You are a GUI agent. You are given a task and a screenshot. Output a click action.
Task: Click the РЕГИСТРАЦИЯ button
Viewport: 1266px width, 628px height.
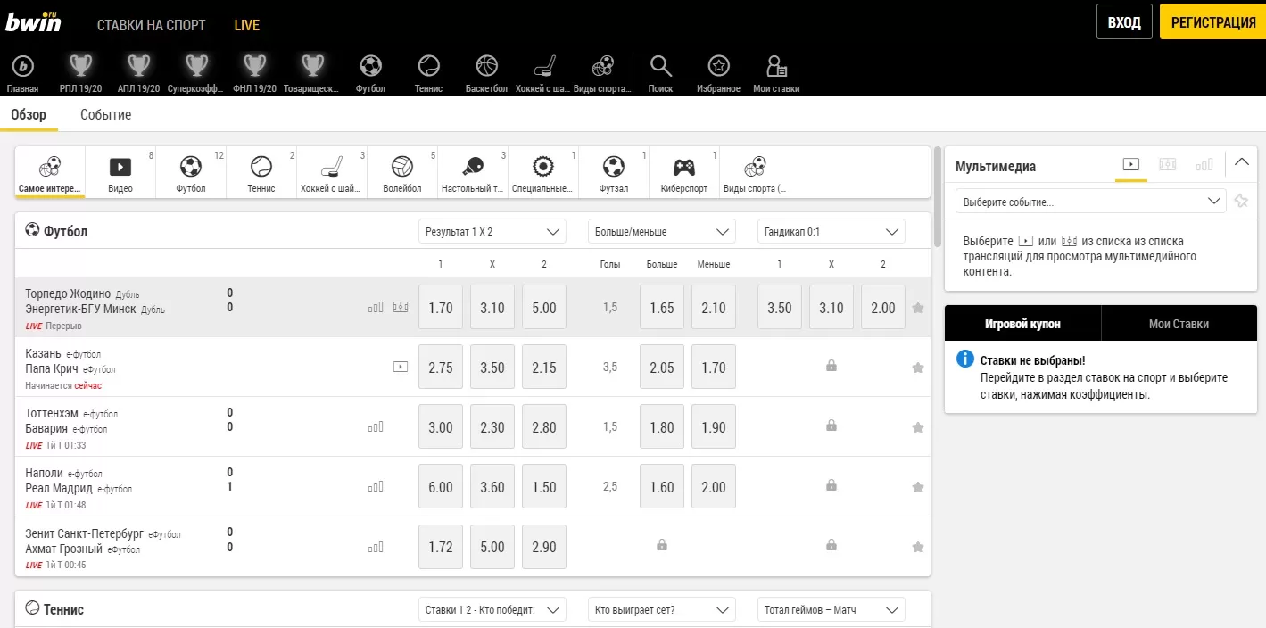click(x=1212, y=22)
